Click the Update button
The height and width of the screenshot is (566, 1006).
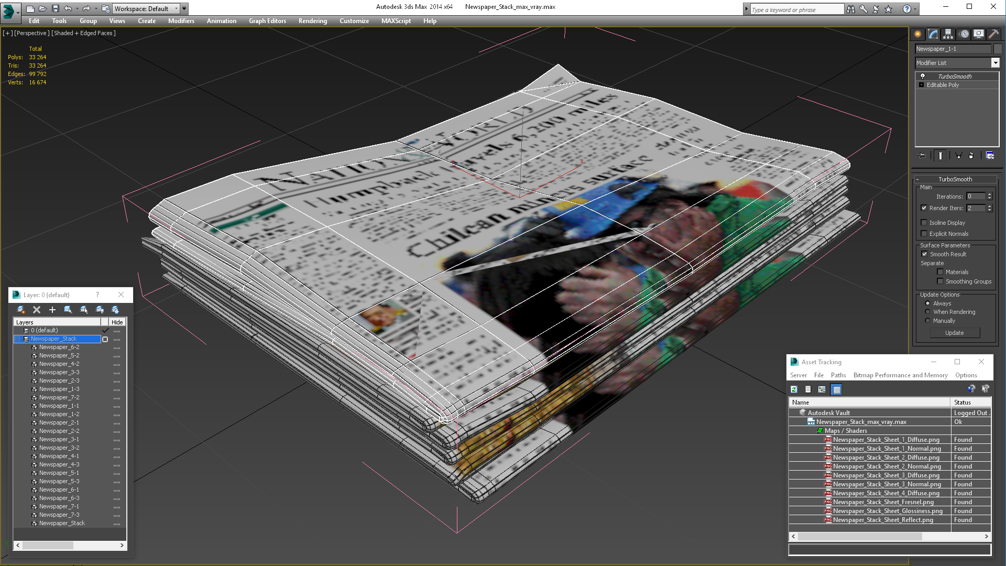(x=955, y=333)
